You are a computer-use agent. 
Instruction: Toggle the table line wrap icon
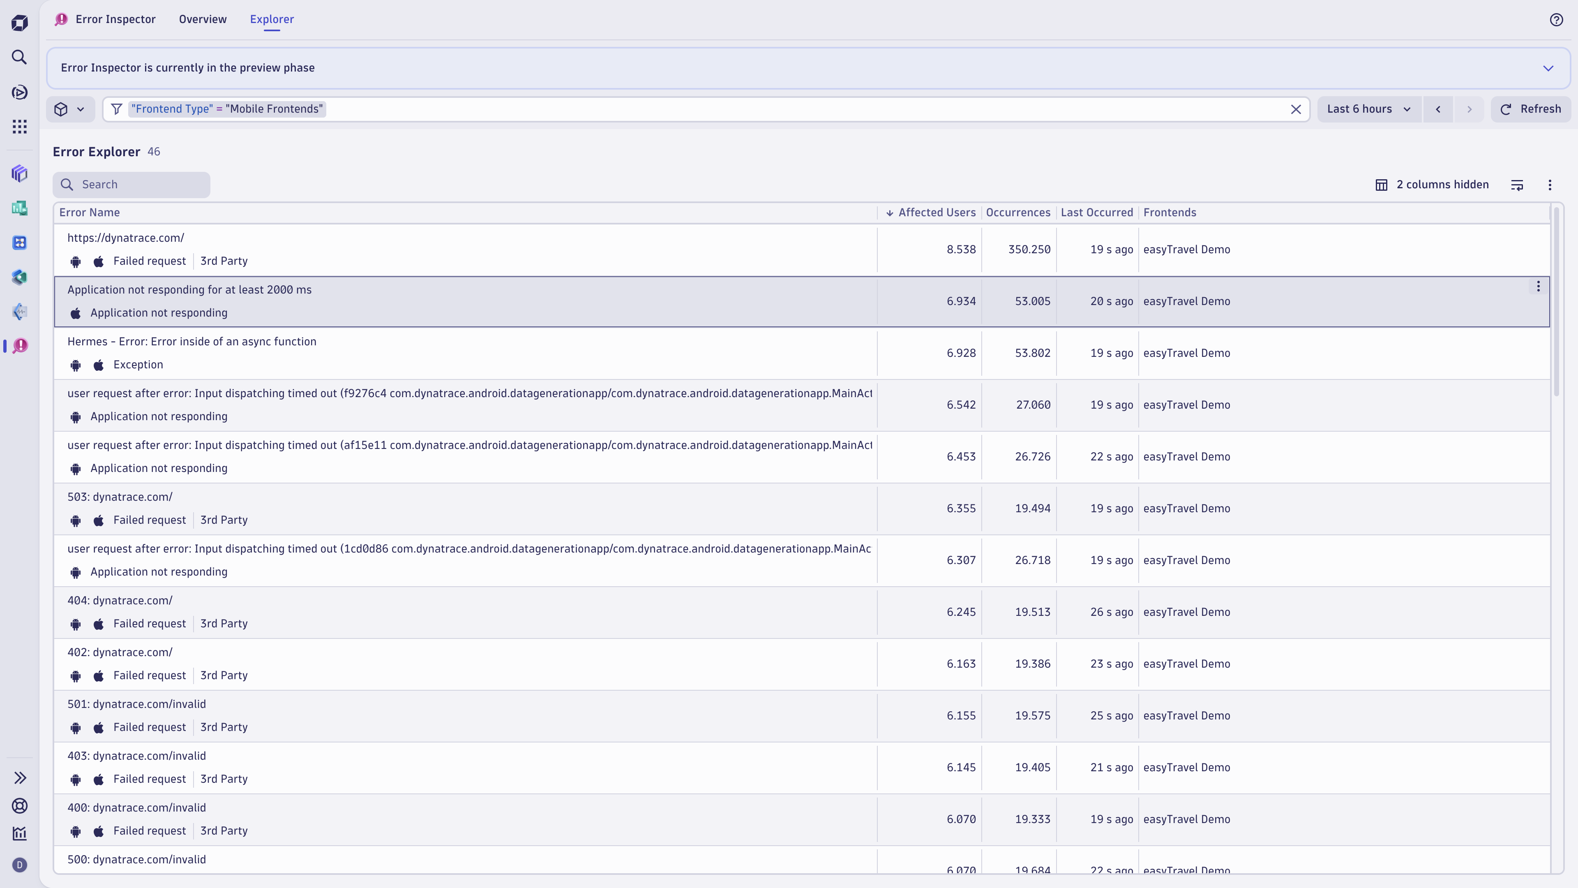tap(1517, 185)
